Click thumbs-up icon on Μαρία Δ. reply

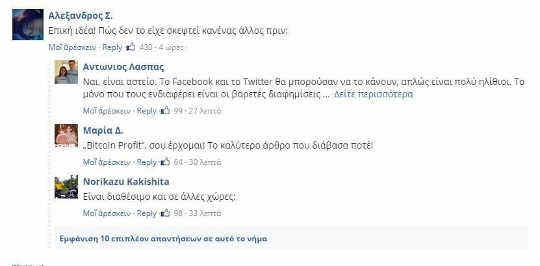165,162
